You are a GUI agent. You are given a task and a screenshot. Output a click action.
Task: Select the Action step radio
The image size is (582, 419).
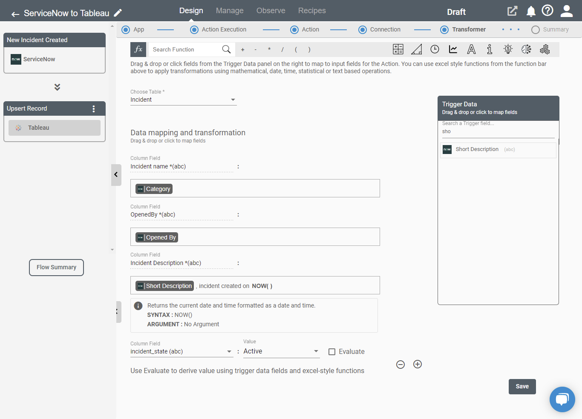tap(294, 30)
